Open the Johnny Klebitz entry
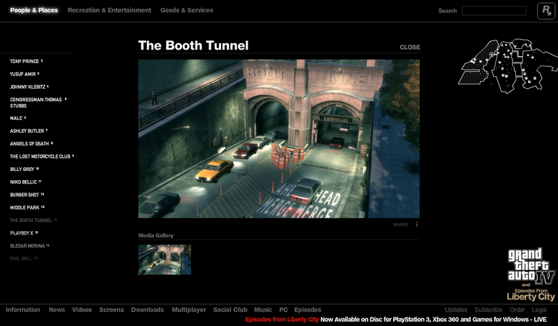Image resolution: width=558 pixels, height=326 pixels. coord(28,87)
